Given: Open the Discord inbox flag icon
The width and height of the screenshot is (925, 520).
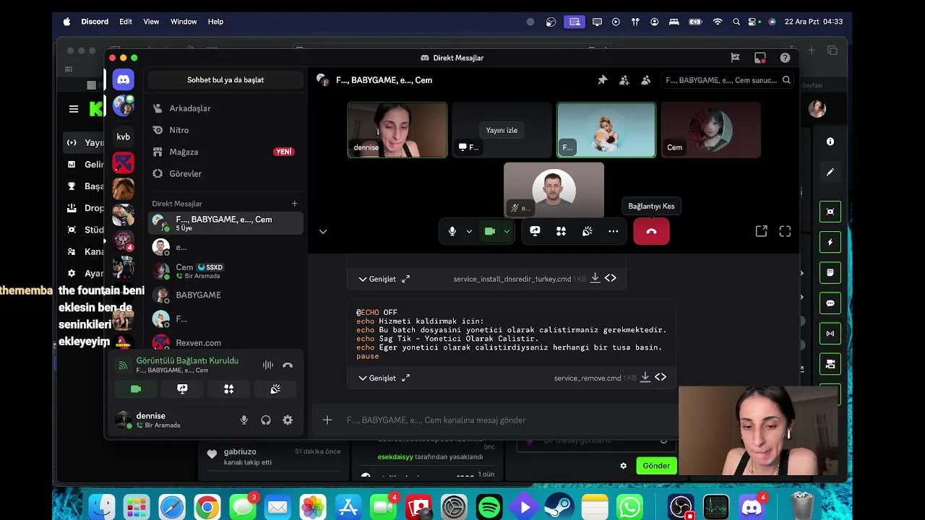Looking at the screenshot, I should (735, 58).
